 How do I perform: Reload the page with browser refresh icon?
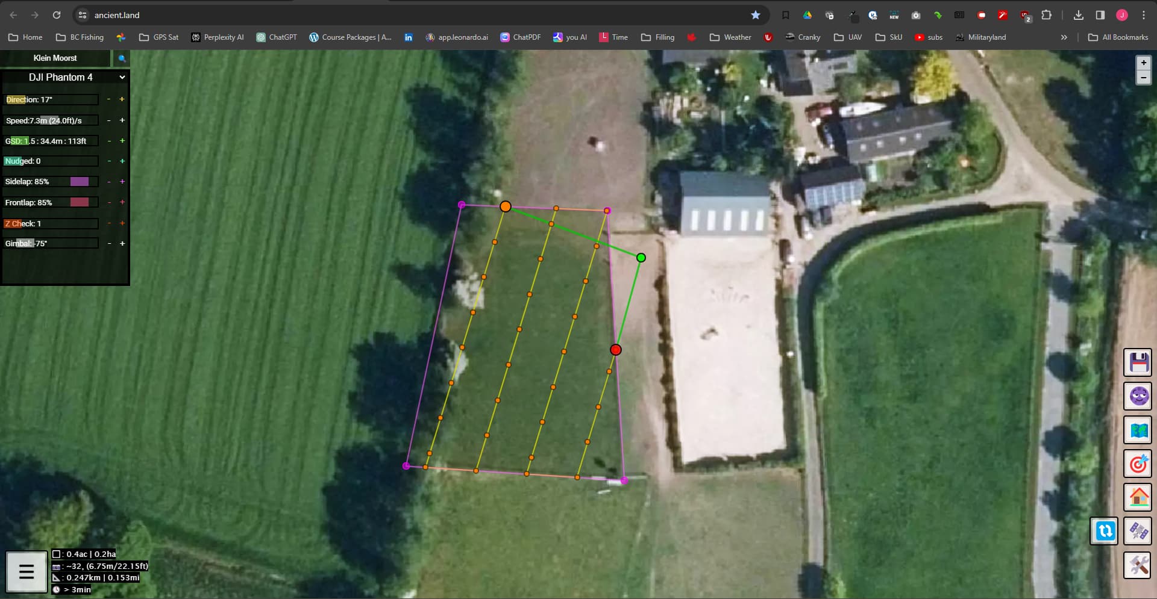pyautogui.click(x=57, y=15)
